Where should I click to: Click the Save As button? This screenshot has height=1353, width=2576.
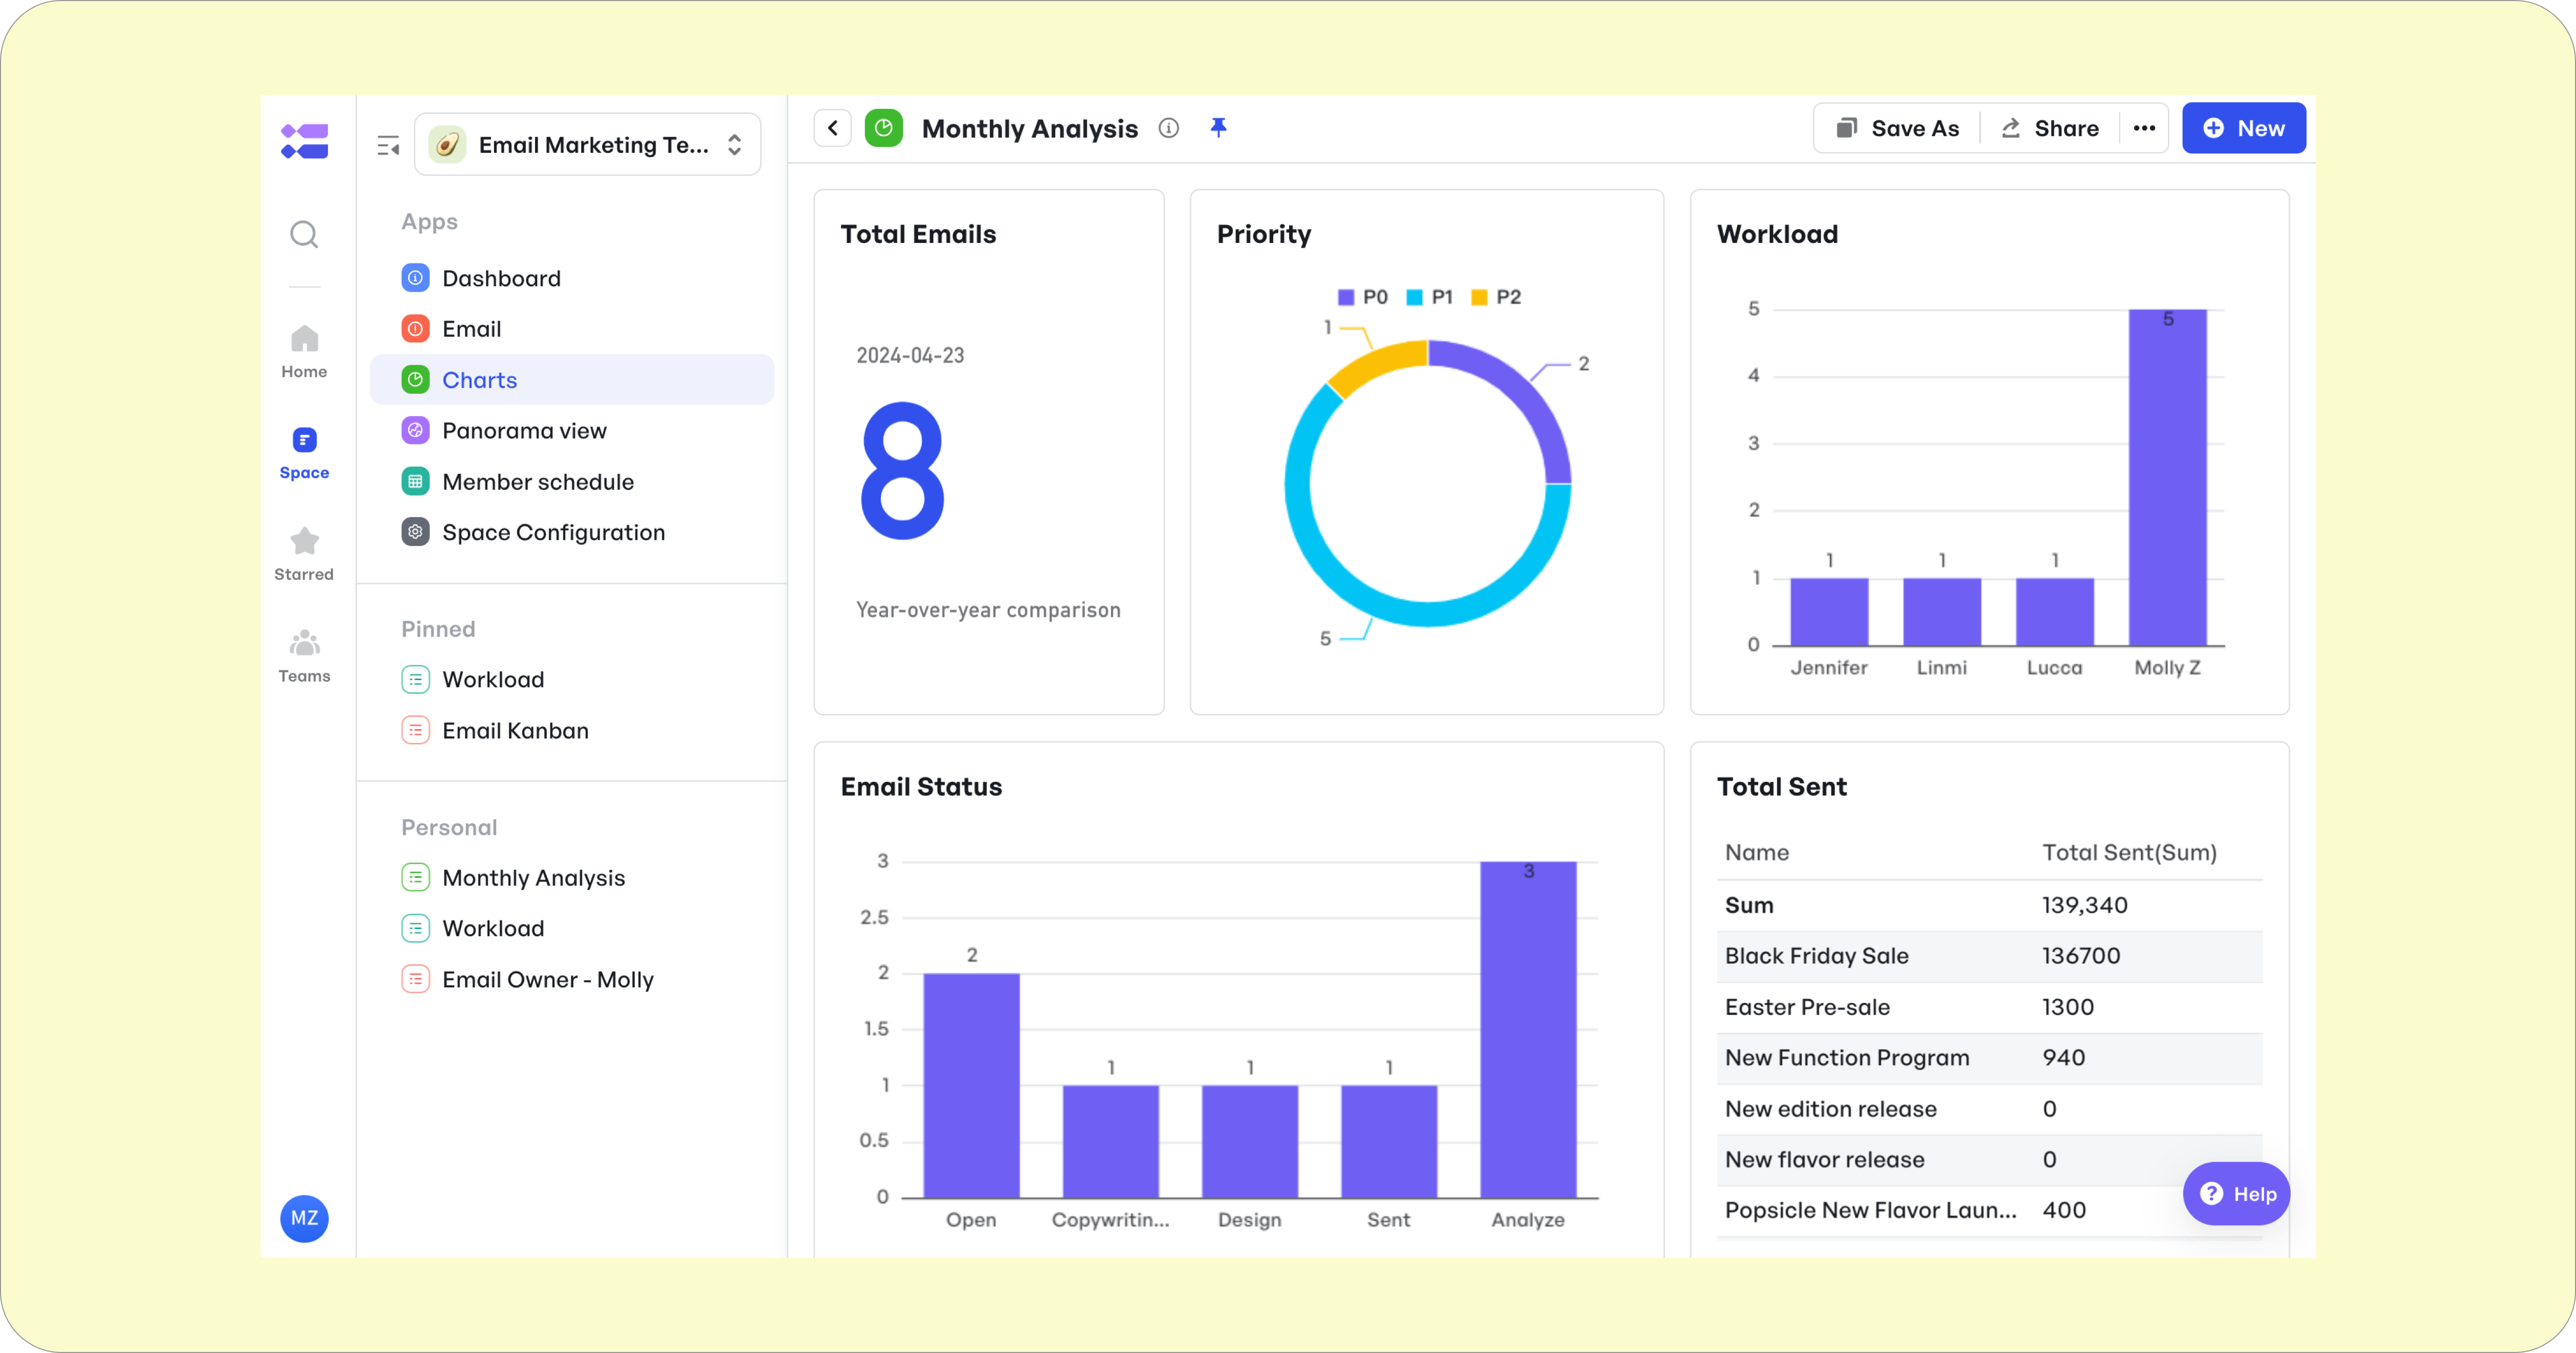(x=1897, y=128)
